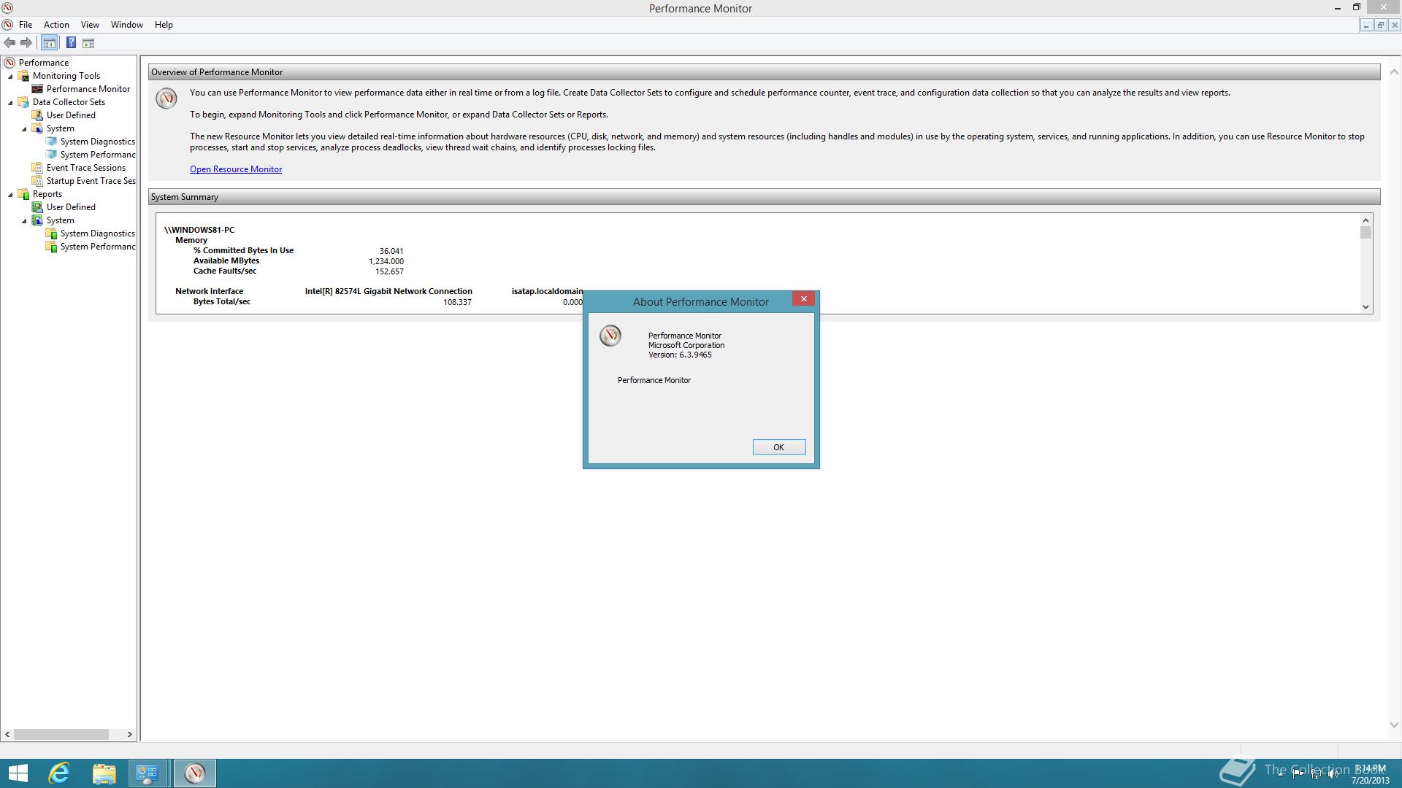
Task: Open the Action menu
Action: tap(56, 25)
